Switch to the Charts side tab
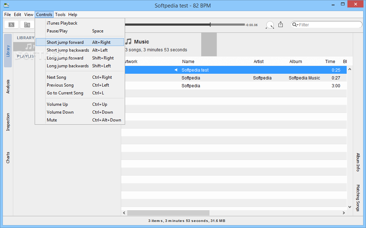This screenshot has width=366, height=228. [8, 158]
